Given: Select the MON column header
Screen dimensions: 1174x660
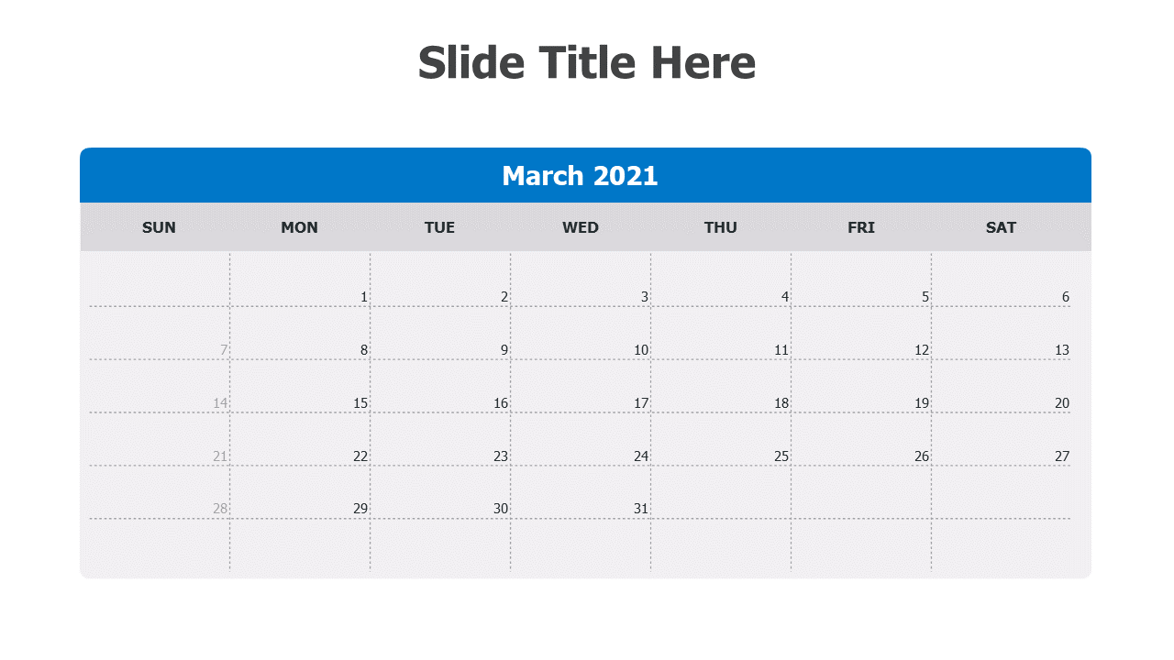Looking at the screenshot, I should (x=299, y=227).
